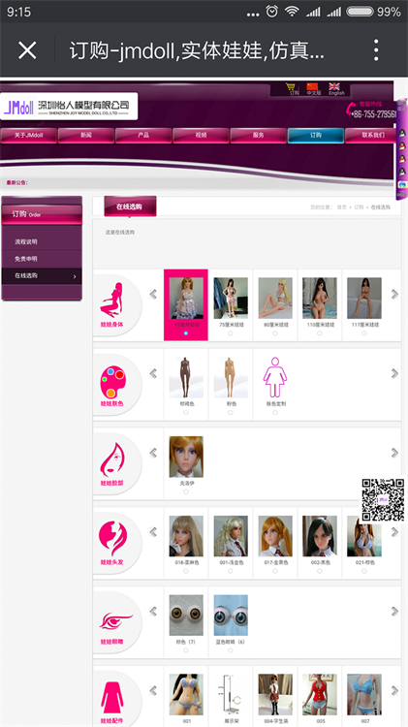Open the 产品 navigation menu

(143, 135)
